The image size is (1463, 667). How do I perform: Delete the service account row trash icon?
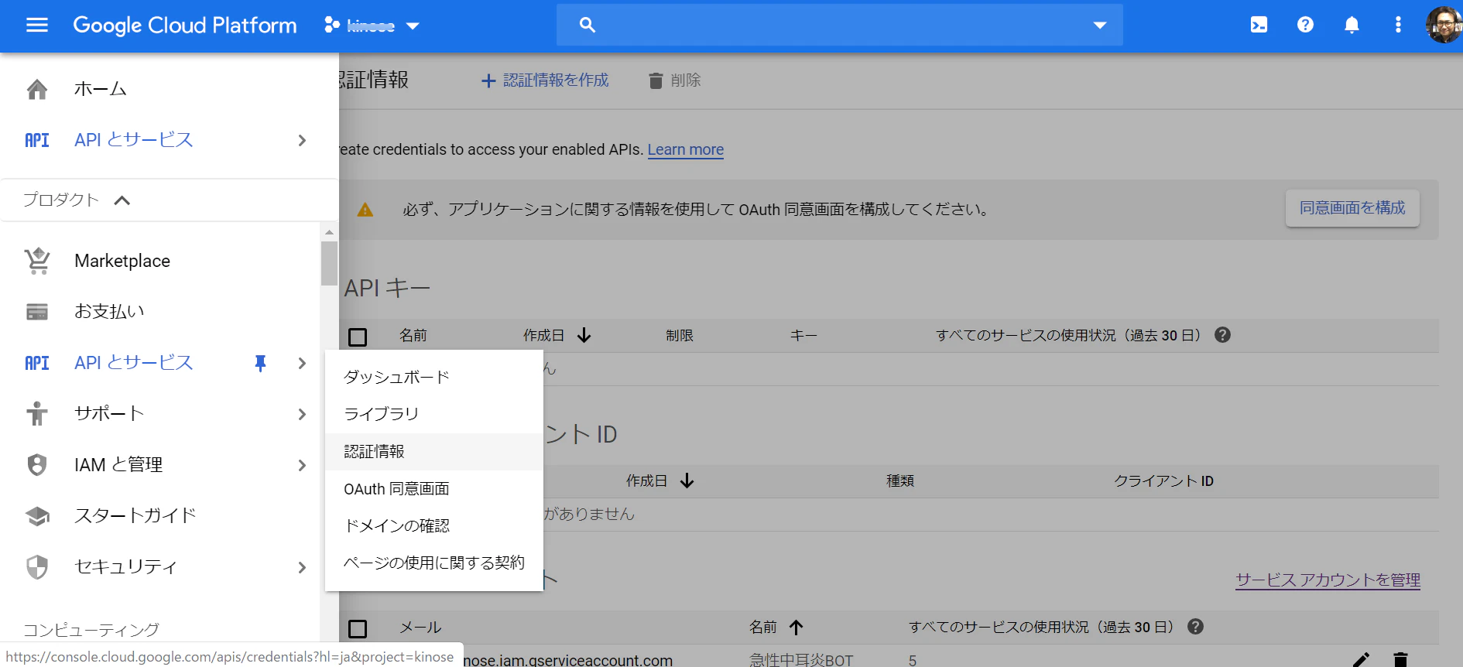point(1400,659)
